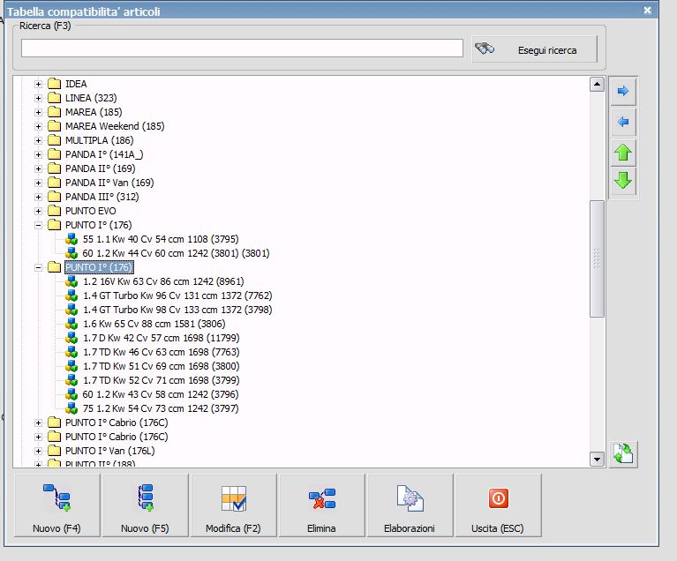Select folder icon of PANDA III° (312)
The width and height of the screenshot is (677, 561).
(55, 197)
